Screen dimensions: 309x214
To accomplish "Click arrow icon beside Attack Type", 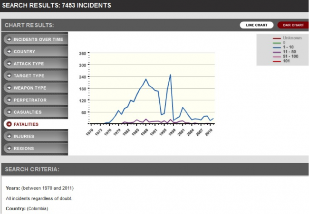I will click(x=9, y=64).
